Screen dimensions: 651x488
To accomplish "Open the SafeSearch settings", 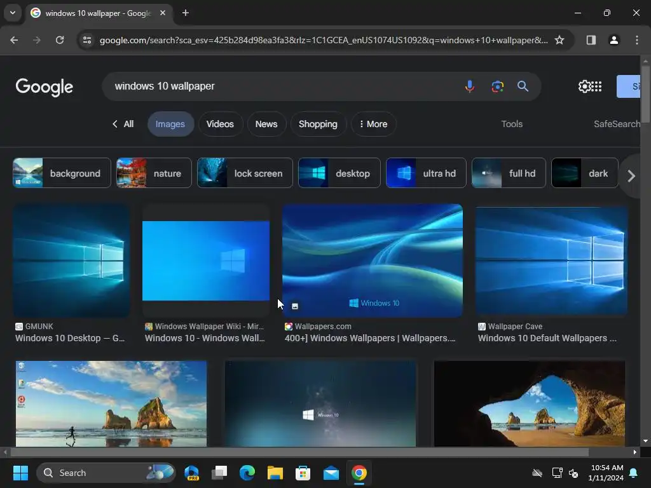I will (617, 124).
